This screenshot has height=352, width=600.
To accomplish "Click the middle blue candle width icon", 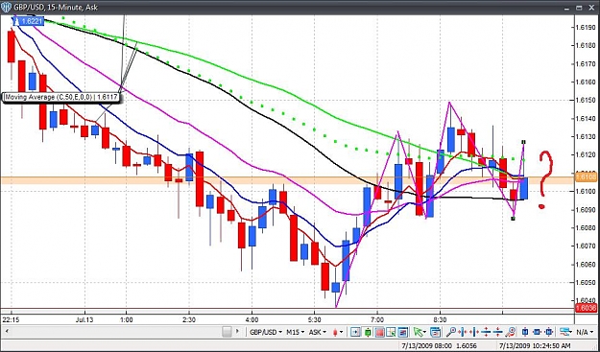I will (x=537, y=332).
